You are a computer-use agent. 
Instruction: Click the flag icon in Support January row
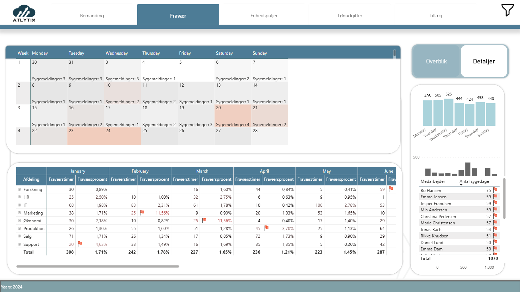pos(80,244)
